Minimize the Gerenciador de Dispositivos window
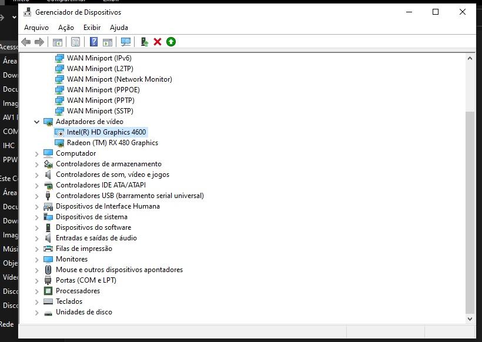Viewport: 482px width, 342px height. (409, 12)
